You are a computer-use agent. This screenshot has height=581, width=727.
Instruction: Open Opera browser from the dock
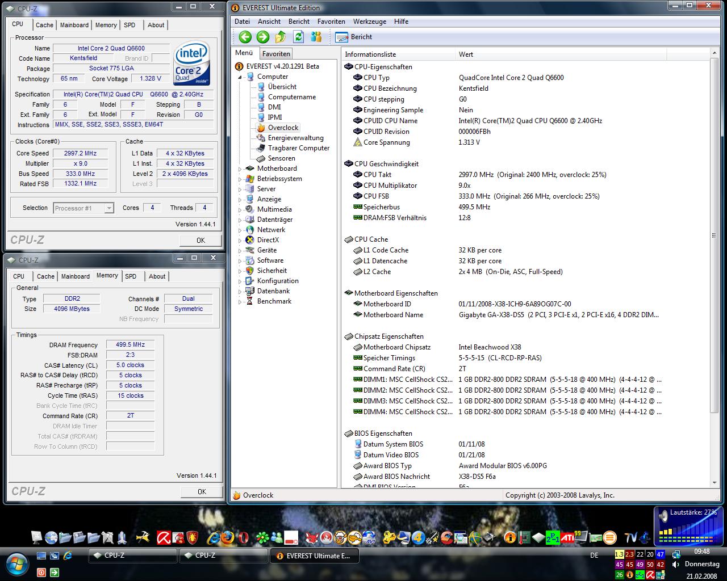pos(243,537)
